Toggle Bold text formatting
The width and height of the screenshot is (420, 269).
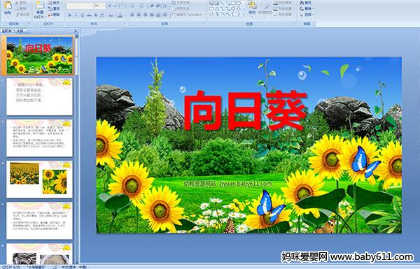click(x=69, y=15)
